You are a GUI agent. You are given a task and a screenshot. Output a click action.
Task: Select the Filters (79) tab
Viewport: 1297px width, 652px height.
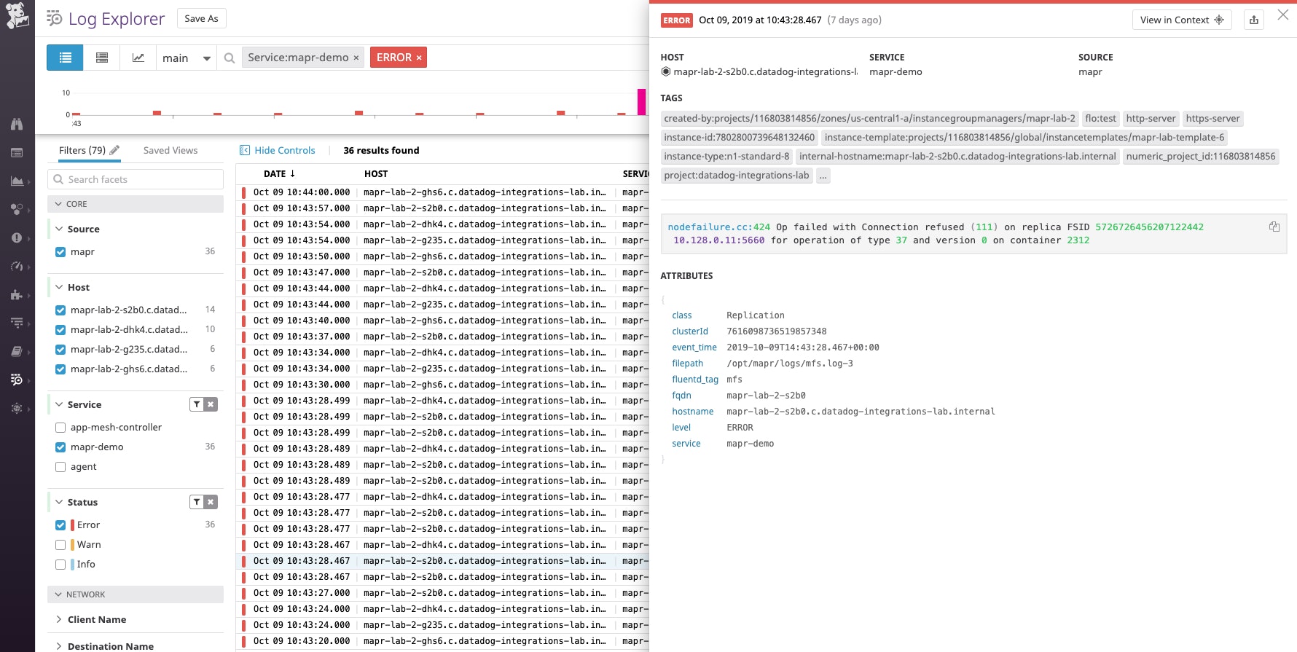(82, 150)
